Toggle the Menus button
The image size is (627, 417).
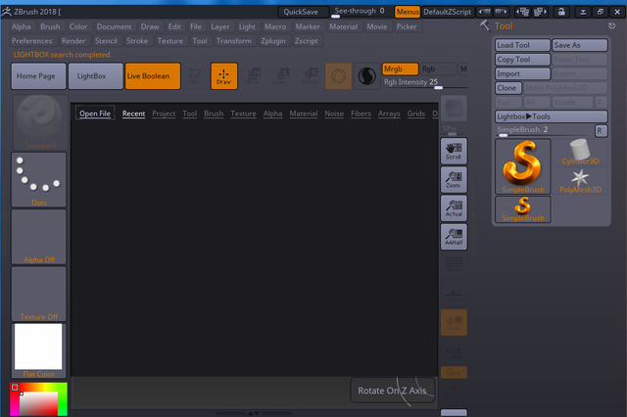408,12
